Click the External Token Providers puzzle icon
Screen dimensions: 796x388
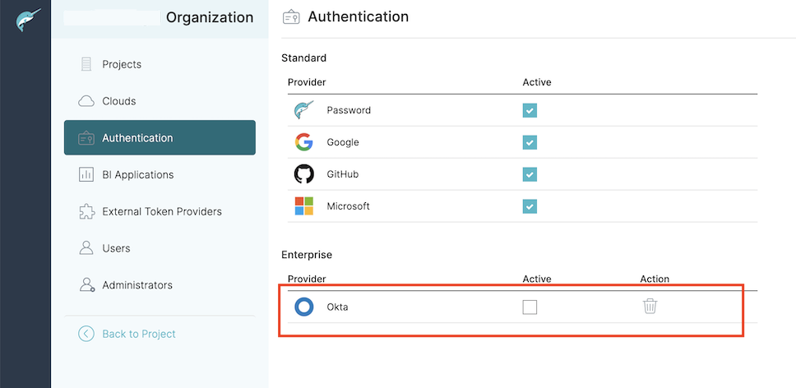point(86,211)
